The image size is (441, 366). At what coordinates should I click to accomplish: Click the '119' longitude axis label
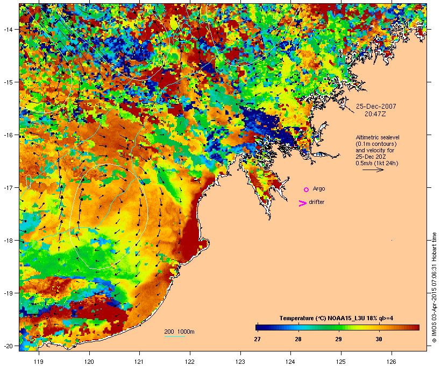39,362
